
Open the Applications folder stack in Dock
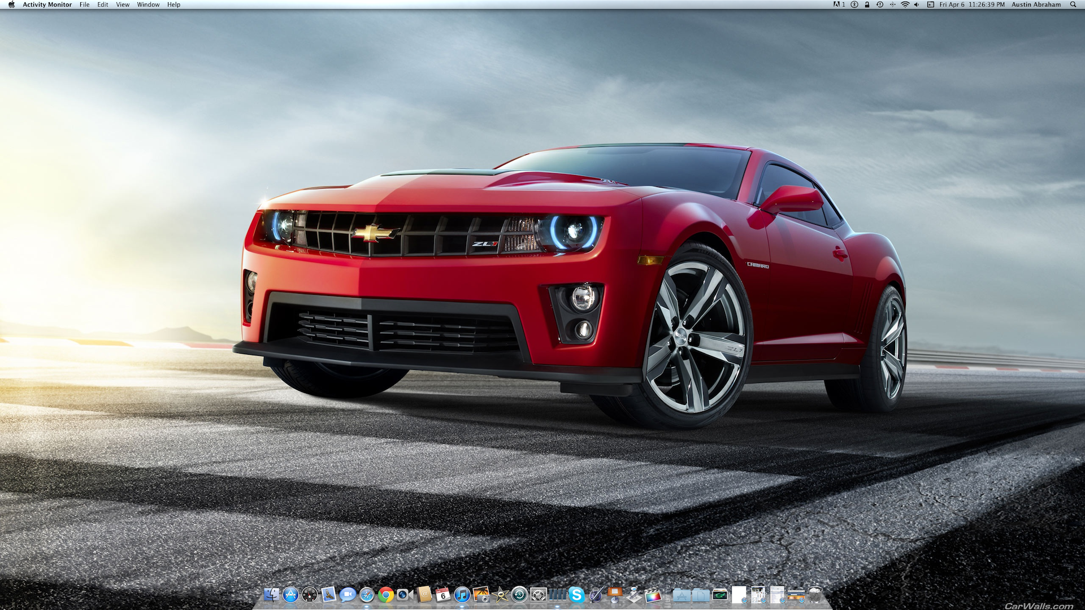coord(682,594)
